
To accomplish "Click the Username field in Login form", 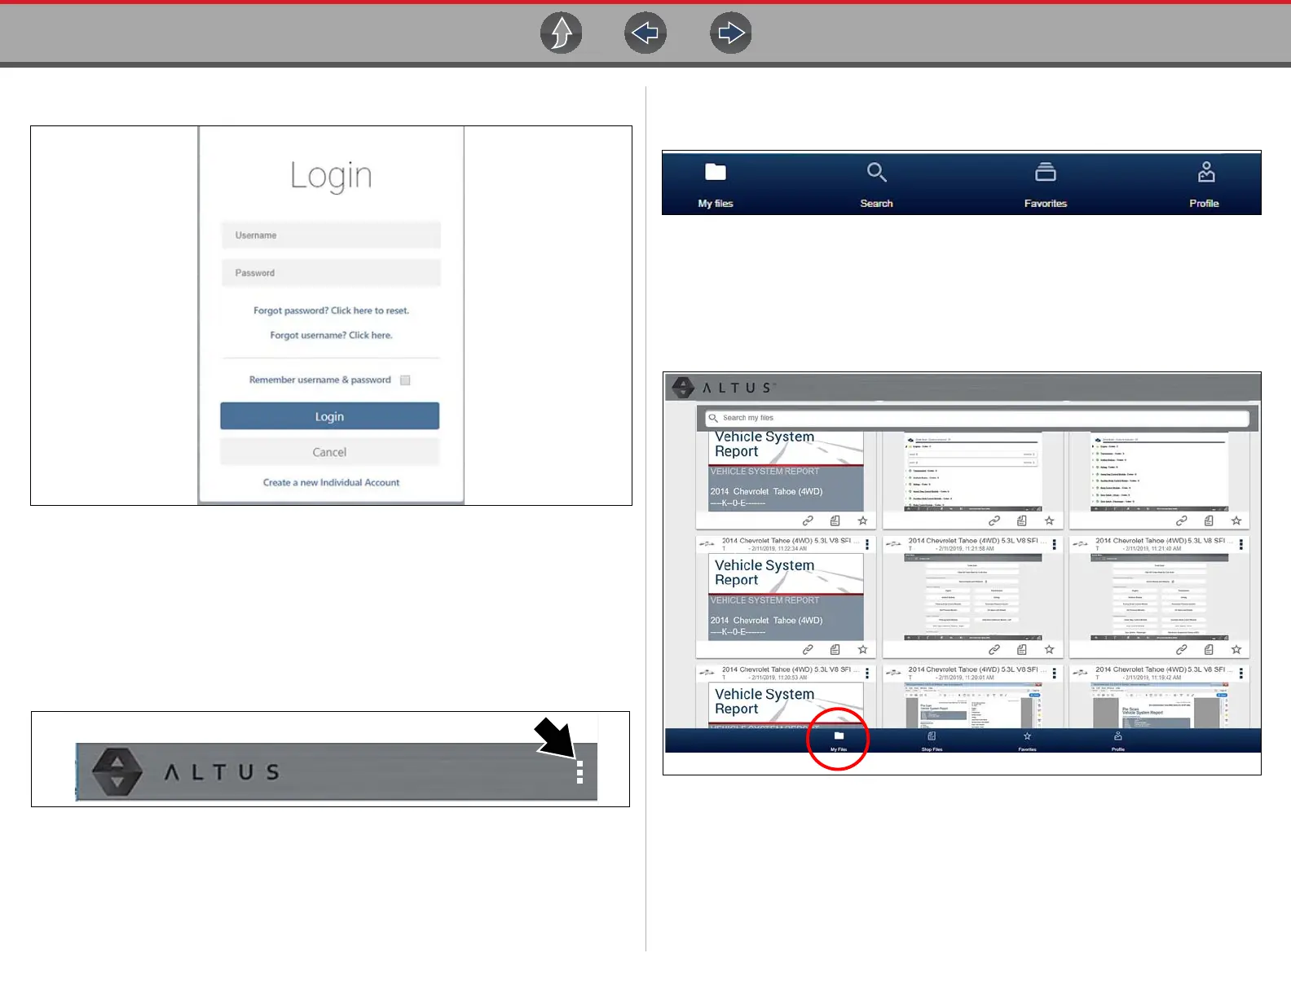I will pos(331,235).
